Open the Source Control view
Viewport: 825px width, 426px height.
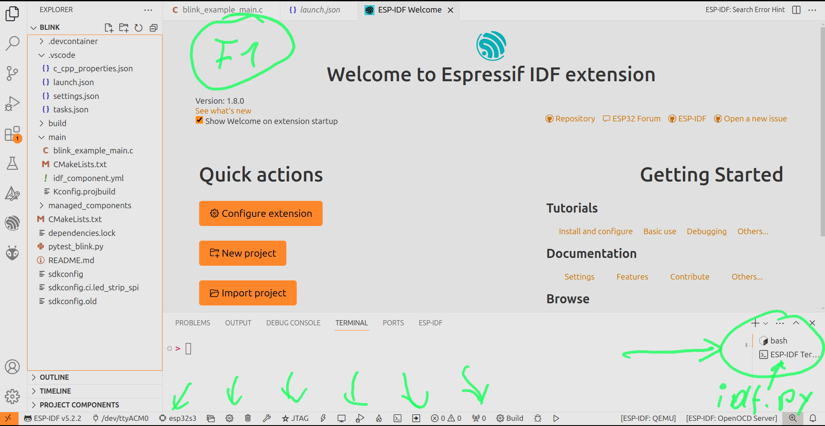[x=12, y=73]
